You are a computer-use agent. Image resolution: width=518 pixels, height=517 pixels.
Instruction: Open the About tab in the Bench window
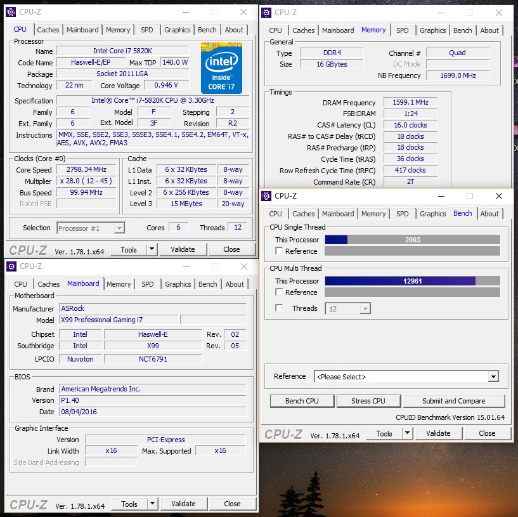click(489, 214)
